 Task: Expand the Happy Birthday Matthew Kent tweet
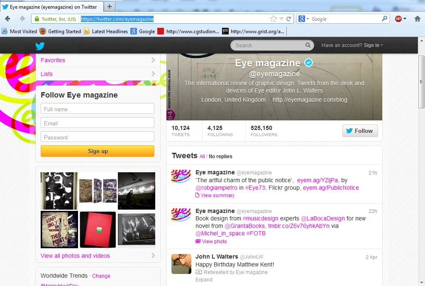pyautogui.click(x=204, y=279)
